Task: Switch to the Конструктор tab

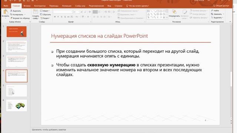Action: tap(40, 6)
